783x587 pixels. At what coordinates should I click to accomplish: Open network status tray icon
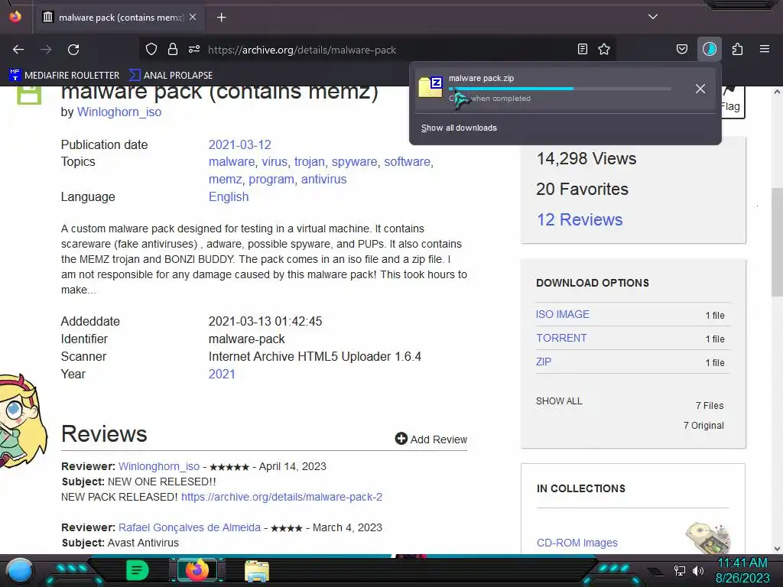point(680,570)
